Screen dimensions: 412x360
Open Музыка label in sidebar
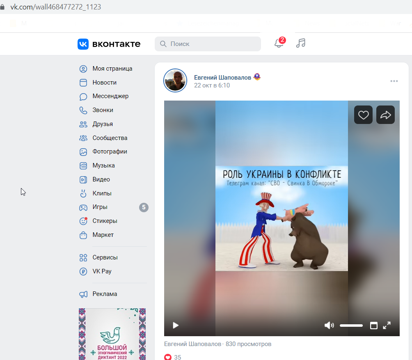pyautogui.click(x=103, y=165)
